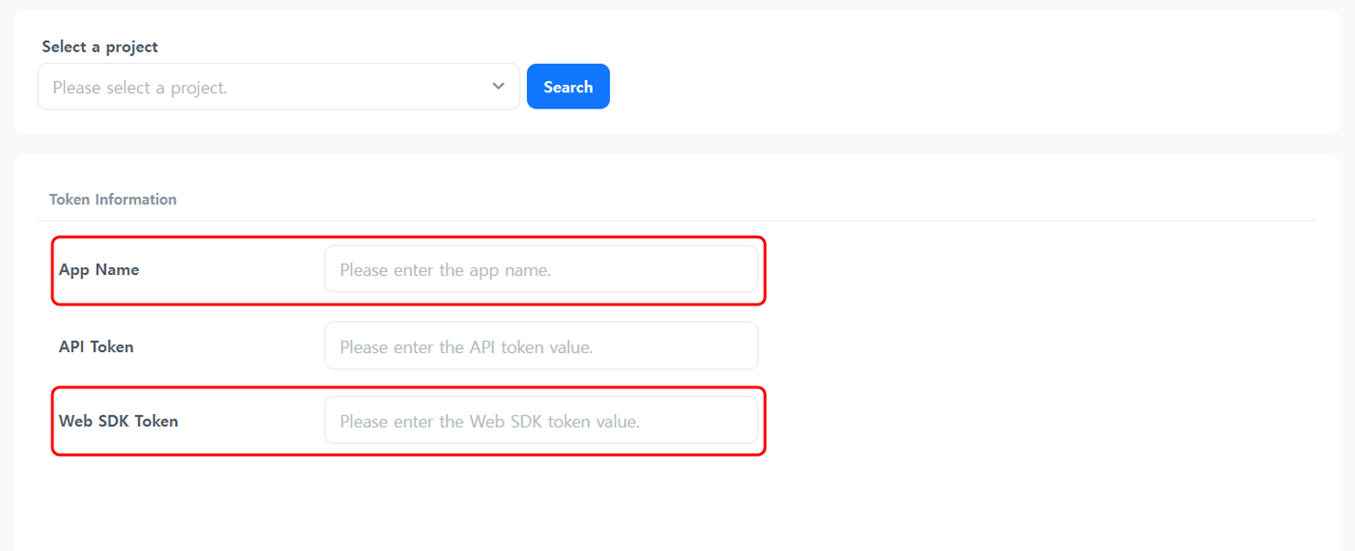Focus the App Name input field
The height and width of the screenshot is (551, 1355).
[x=540, y=269]
